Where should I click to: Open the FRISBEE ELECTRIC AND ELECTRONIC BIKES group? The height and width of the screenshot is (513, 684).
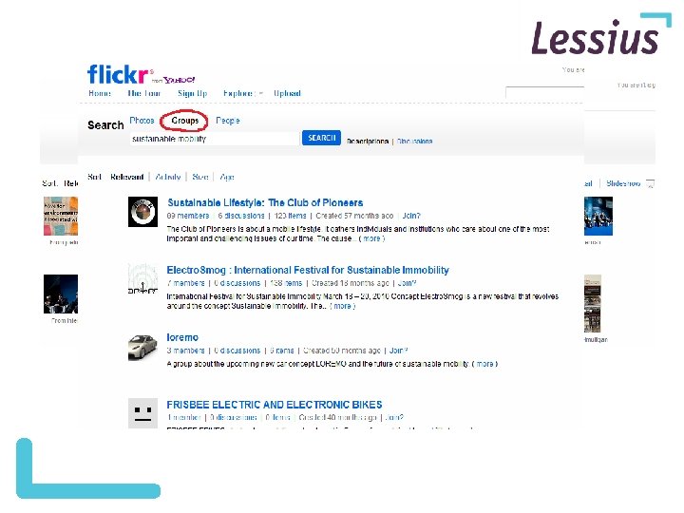(x=275, y=405)
